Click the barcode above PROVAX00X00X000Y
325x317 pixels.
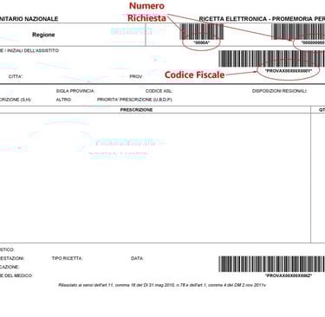coord(271,59)
